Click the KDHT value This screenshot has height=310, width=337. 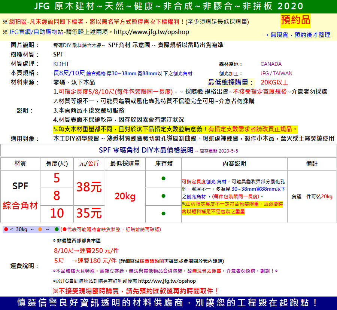[x=61, y=64]
